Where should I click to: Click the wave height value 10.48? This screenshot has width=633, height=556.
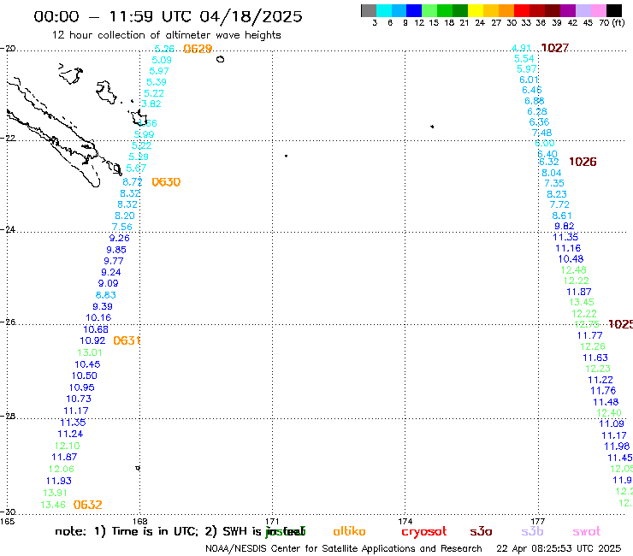click(571, 259)
